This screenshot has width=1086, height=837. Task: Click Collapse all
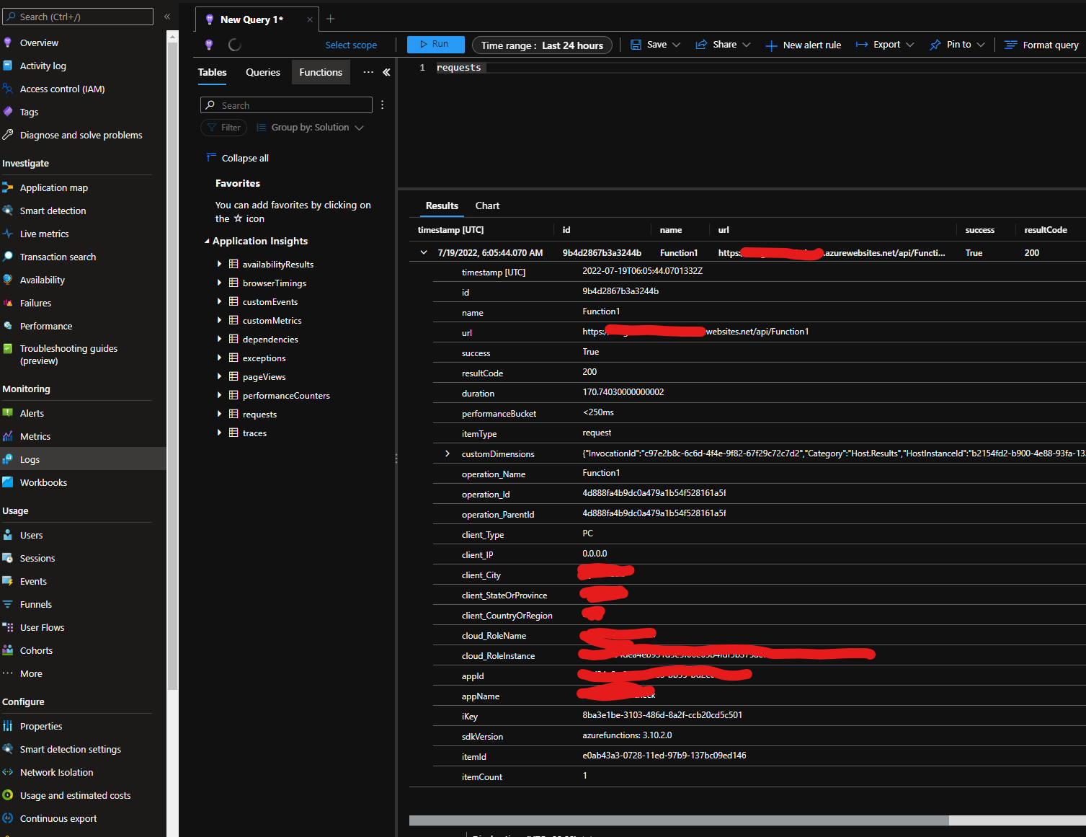coord(238,158)
